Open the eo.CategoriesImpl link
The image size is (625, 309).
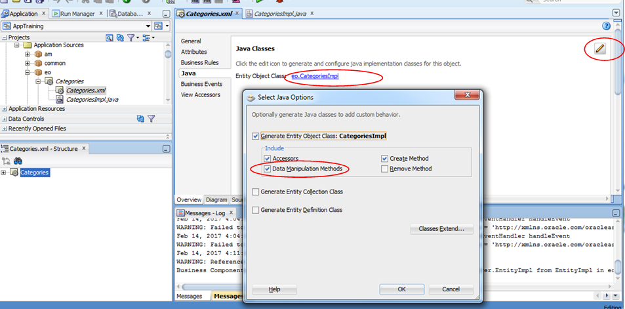click(315, 76)
